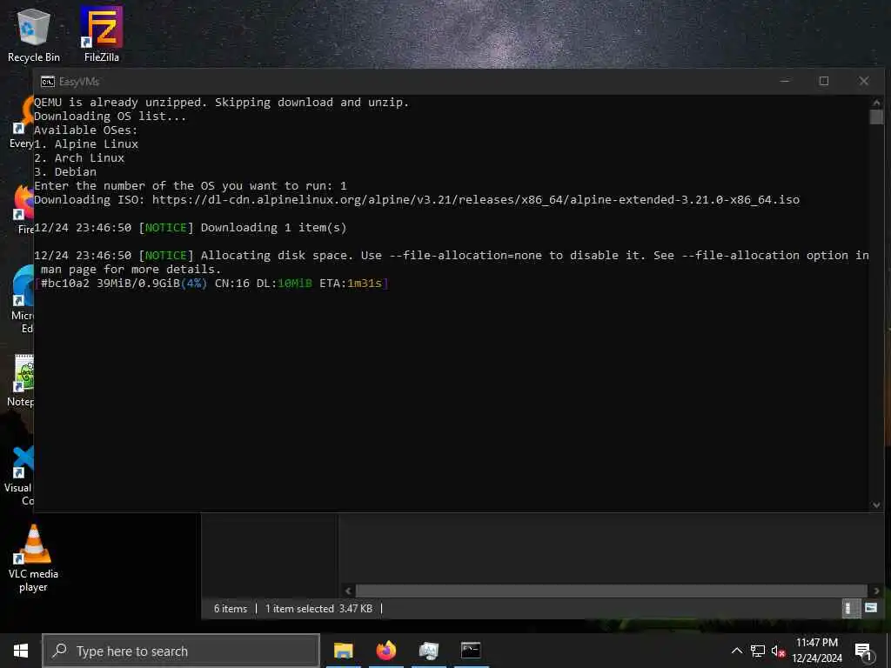
Task: Click File Explorer horizontal scrollbar left arrow
Action: (348, 591)
